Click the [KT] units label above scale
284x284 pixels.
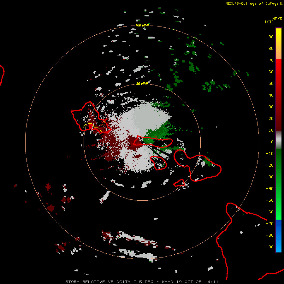(269, 22)
